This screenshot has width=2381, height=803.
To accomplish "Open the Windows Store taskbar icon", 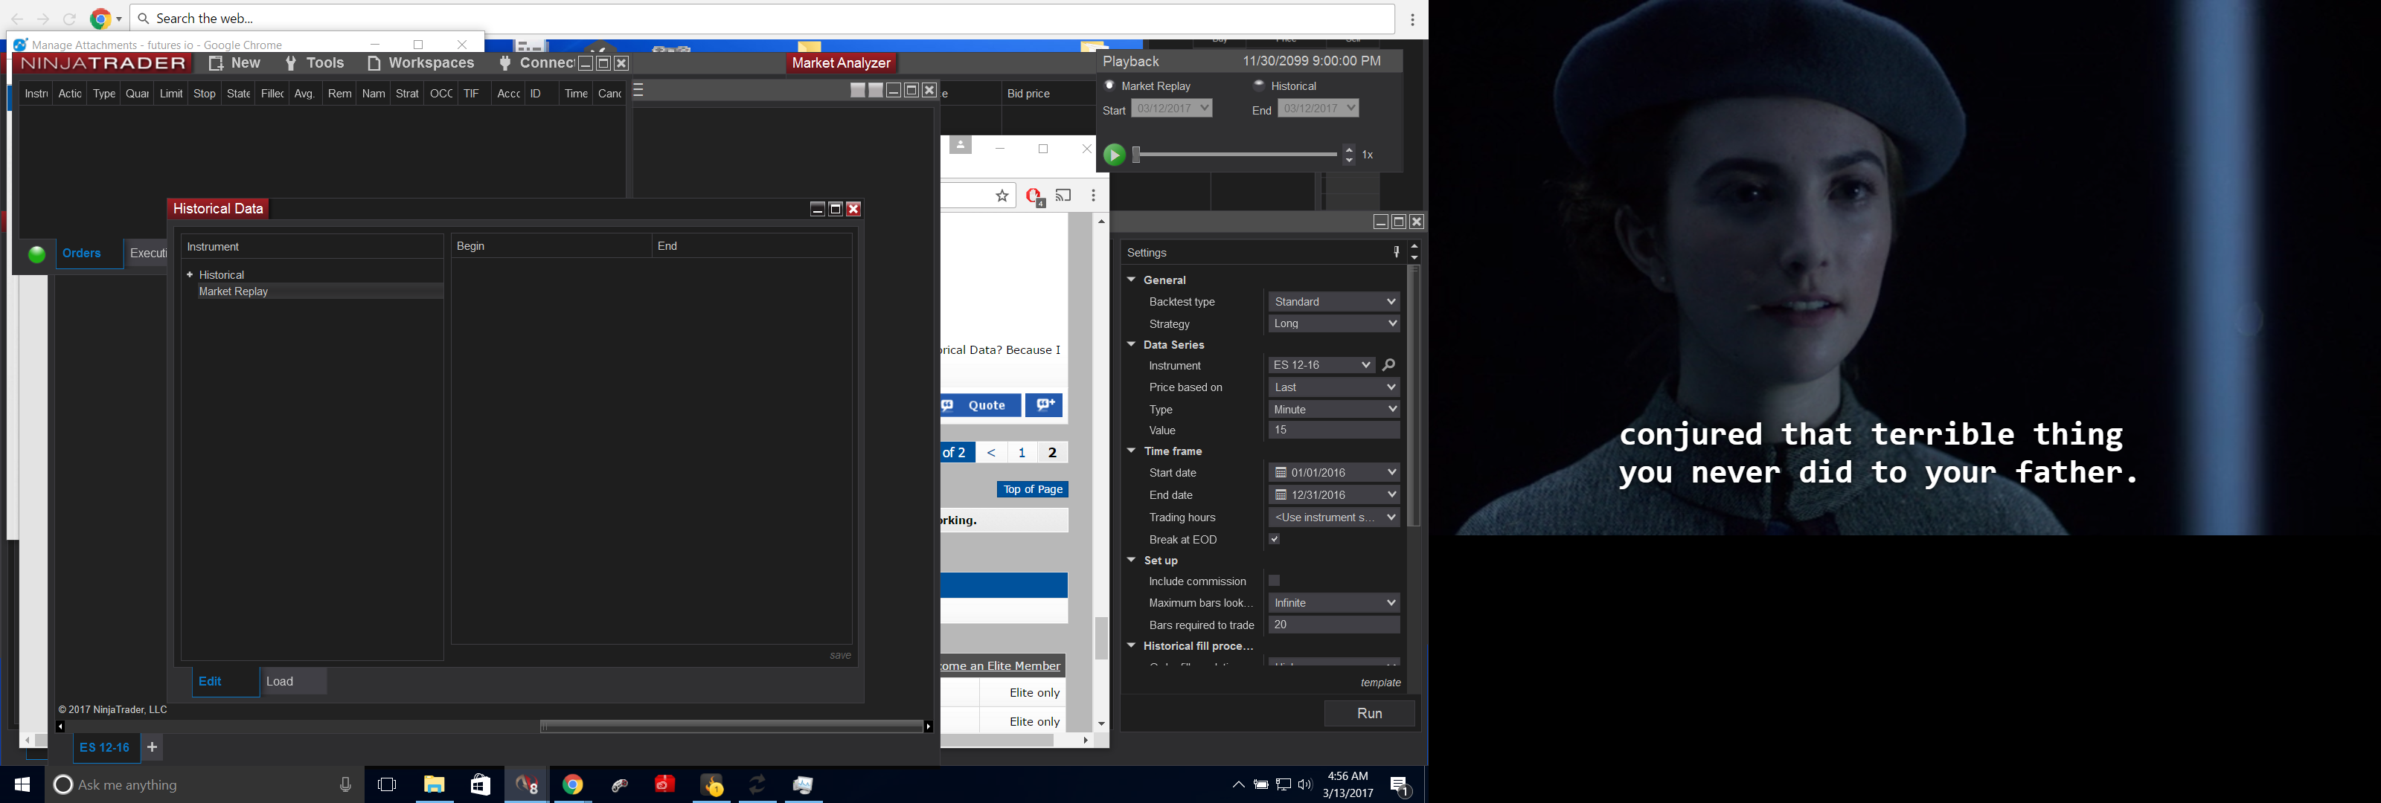I will tap(481, 784).
